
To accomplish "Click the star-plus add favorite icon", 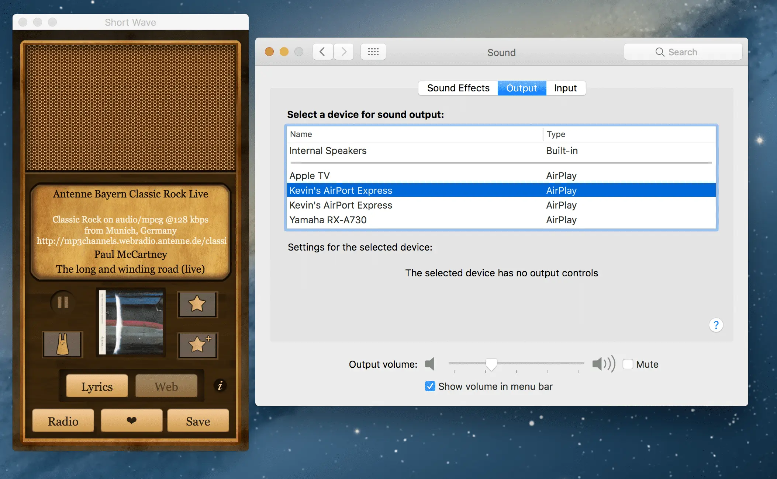I will tap(197, 345).
